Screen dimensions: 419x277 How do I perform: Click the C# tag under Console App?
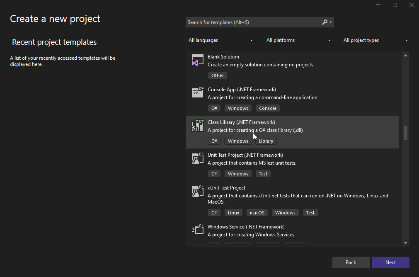(214, 108)
